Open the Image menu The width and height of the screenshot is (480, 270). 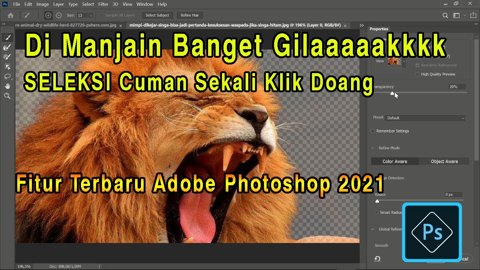[42, 4]
